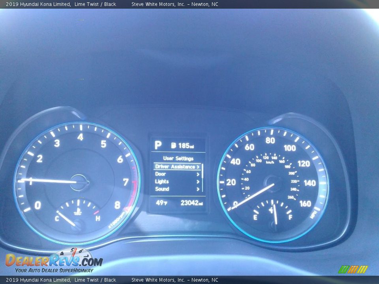Click the H hot mark on temperature gauge

[x=98, y=219]
